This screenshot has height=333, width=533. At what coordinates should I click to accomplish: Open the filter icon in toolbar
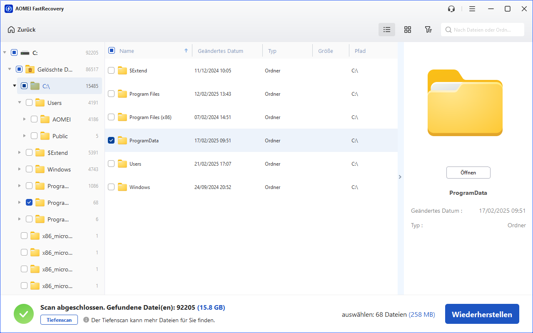pyautogui.click(x=428, y=30)
